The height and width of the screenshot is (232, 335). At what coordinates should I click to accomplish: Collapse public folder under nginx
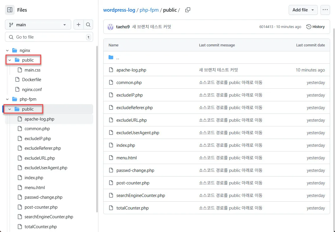coord(10,60)
